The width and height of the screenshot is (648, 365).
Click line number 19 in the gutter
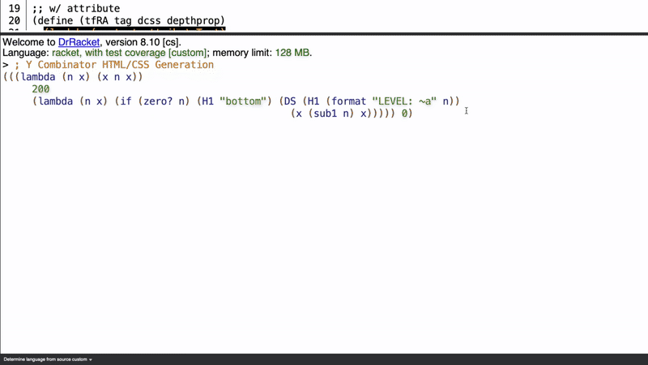point(14,8)
